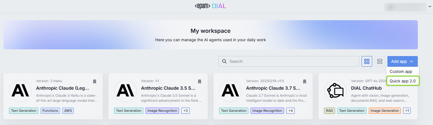Choose Quick app 2.0 option
This screenshot has width=433, height=125.
pyautogui.click(x=403, y=81)
